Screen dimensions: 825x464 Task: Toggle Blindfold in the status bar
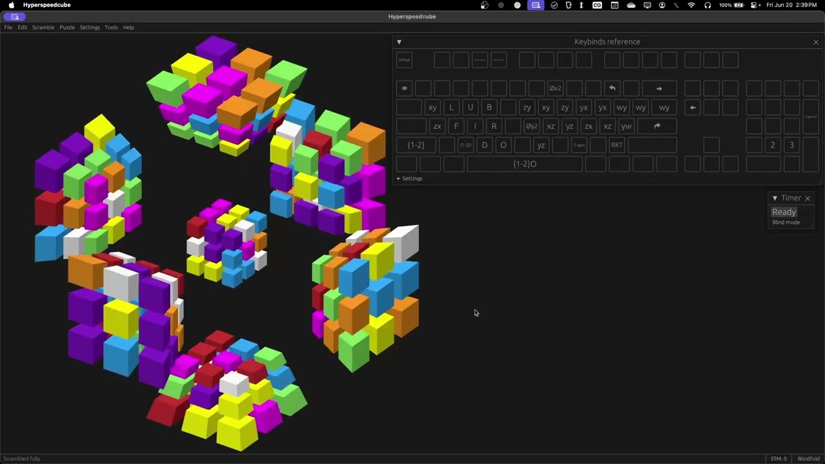808,459
